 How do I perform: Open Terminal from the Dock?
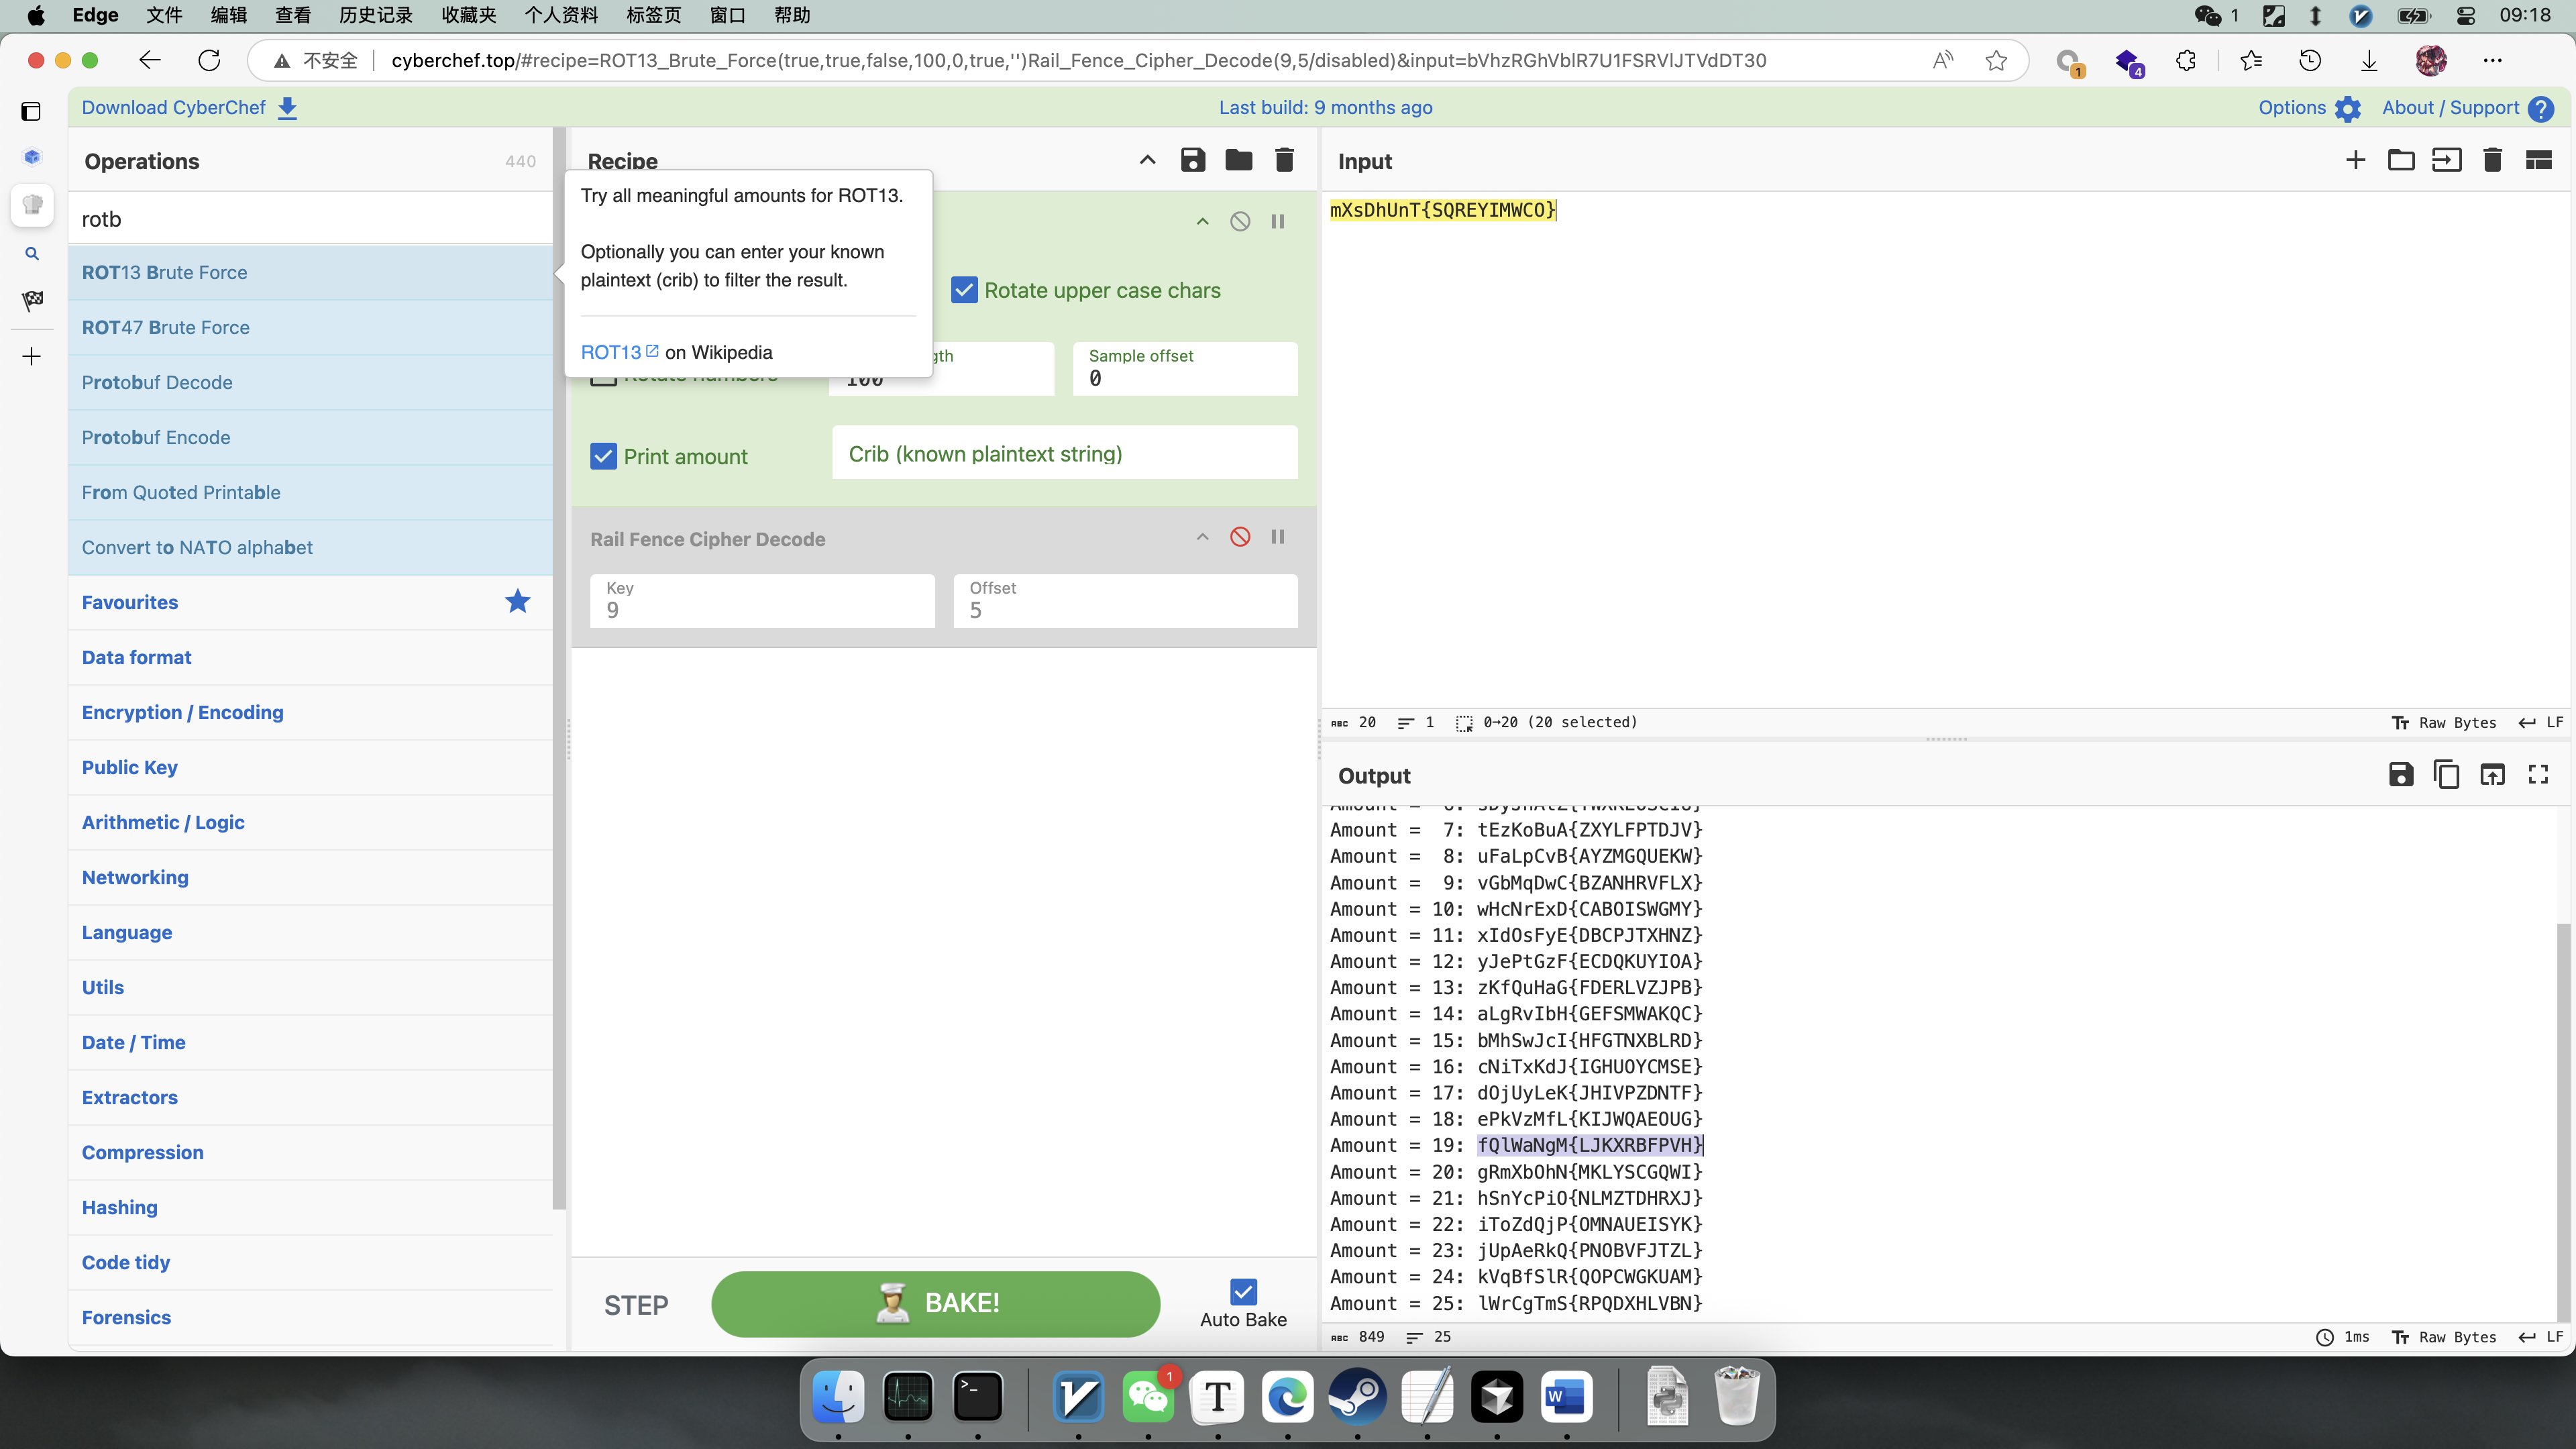point(977,1397)
